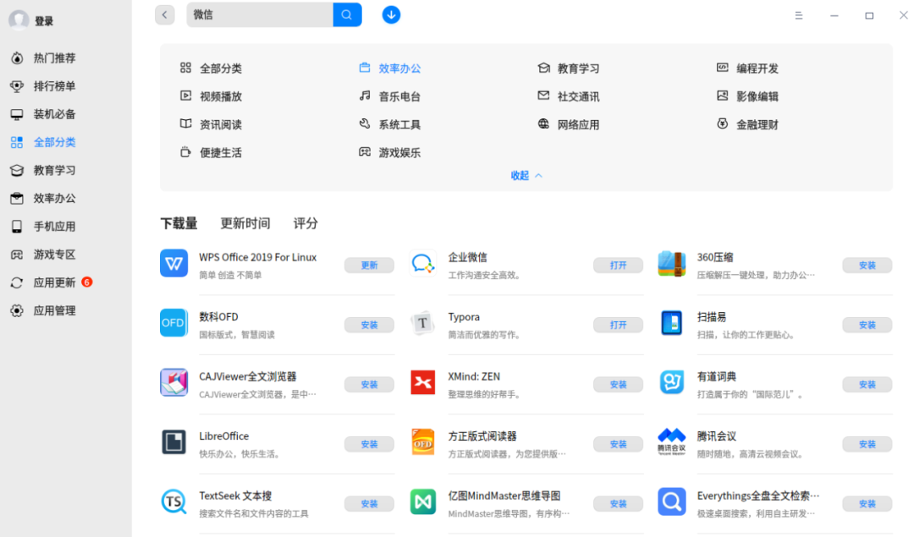Select 效率办公 category in panel
The image size is (914, 537).
390,68
